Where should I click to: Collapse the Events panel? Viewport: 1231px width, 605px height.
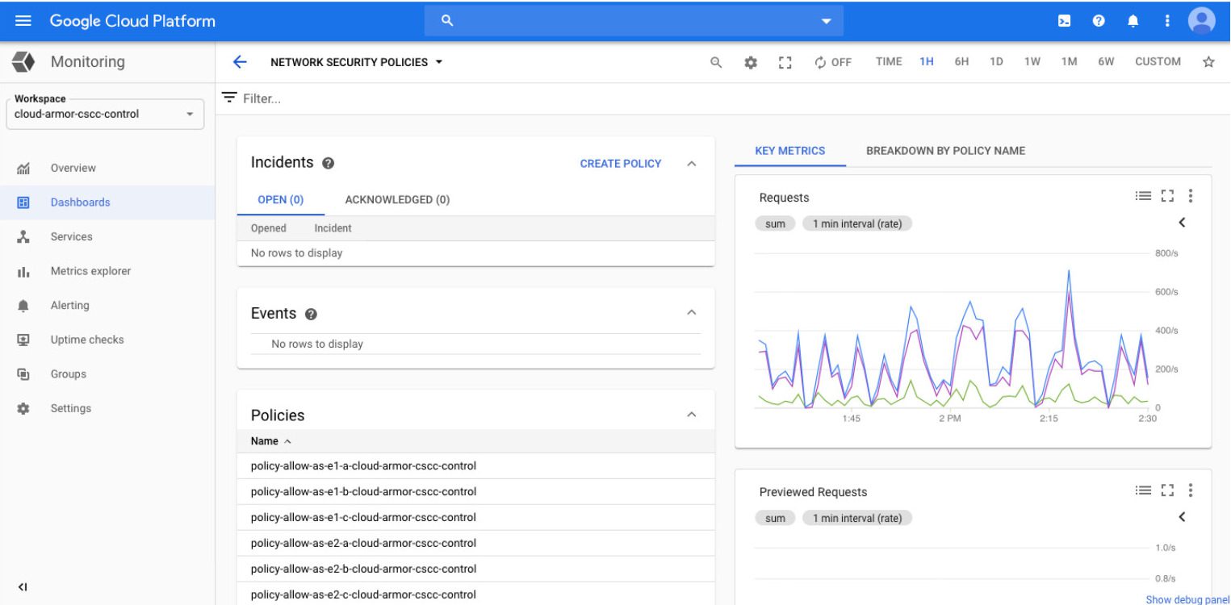click(691, 312)
